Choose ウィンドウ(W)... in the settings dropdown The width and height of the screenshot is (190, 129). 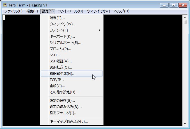(x=72, y=24)
